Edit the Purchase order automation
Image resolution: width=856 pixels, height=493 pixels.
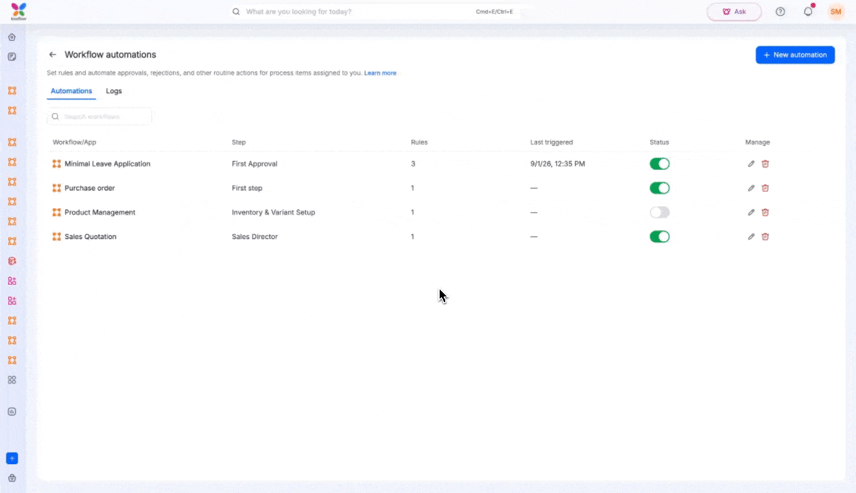[x=751, y=188]
